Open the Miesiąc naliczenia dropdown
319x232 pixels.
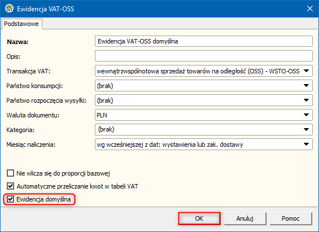[306, 145]
